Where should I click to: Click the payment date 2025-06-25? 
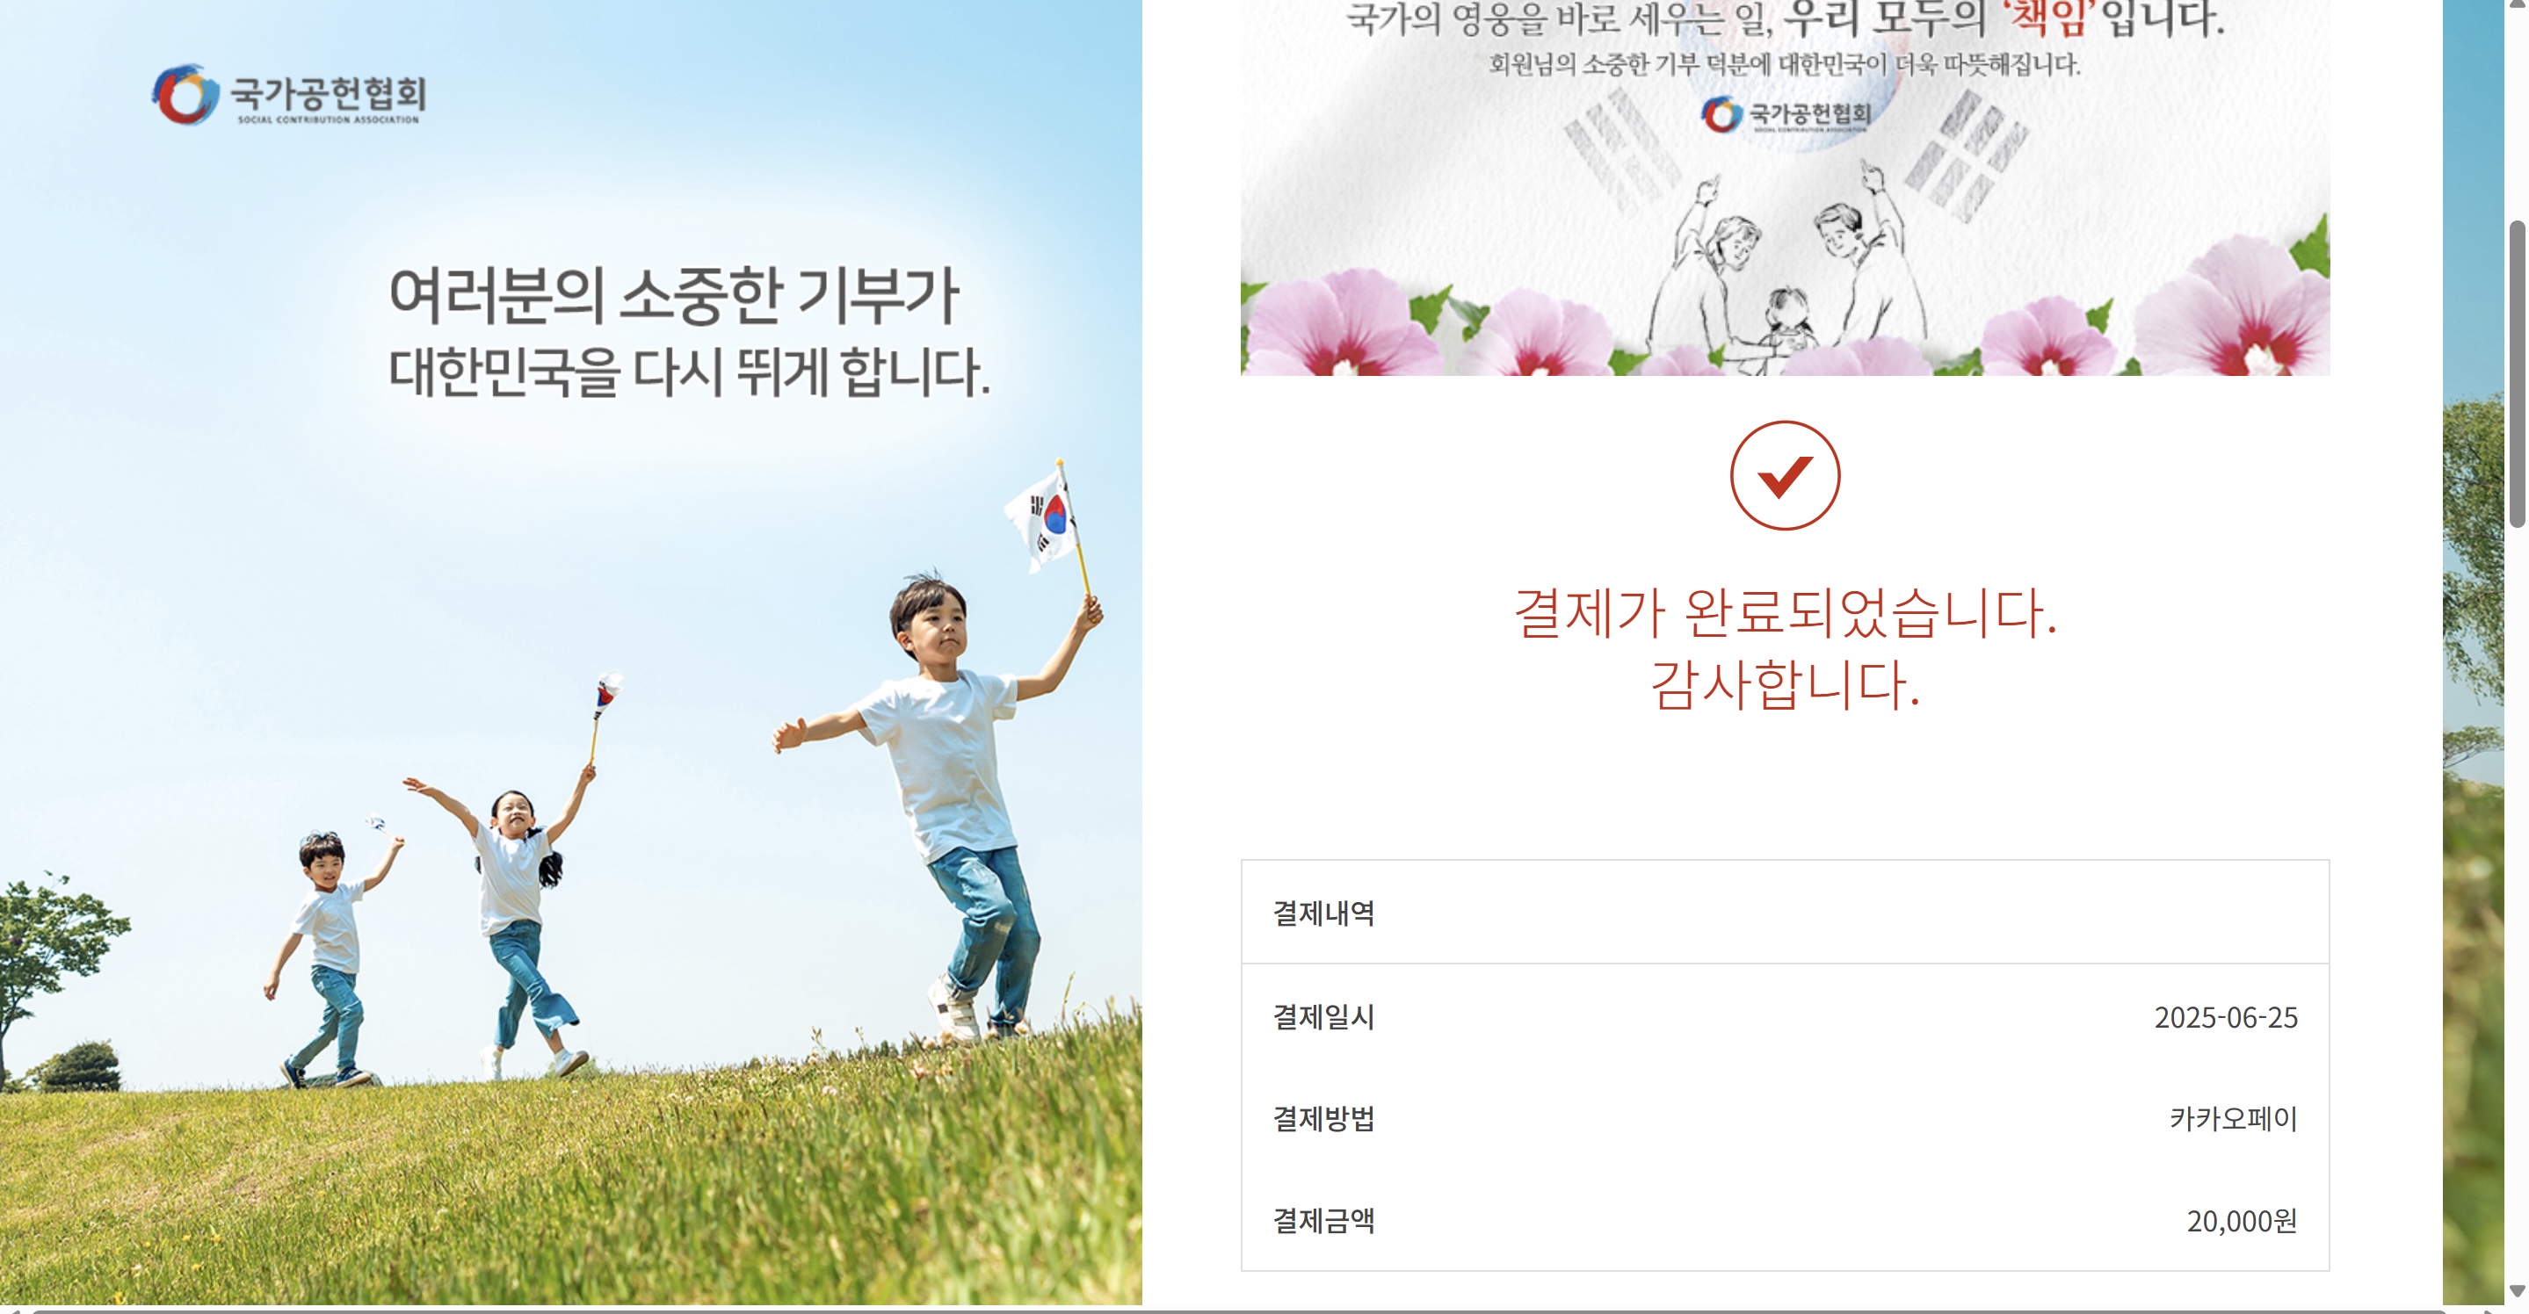(2225, 1018)
